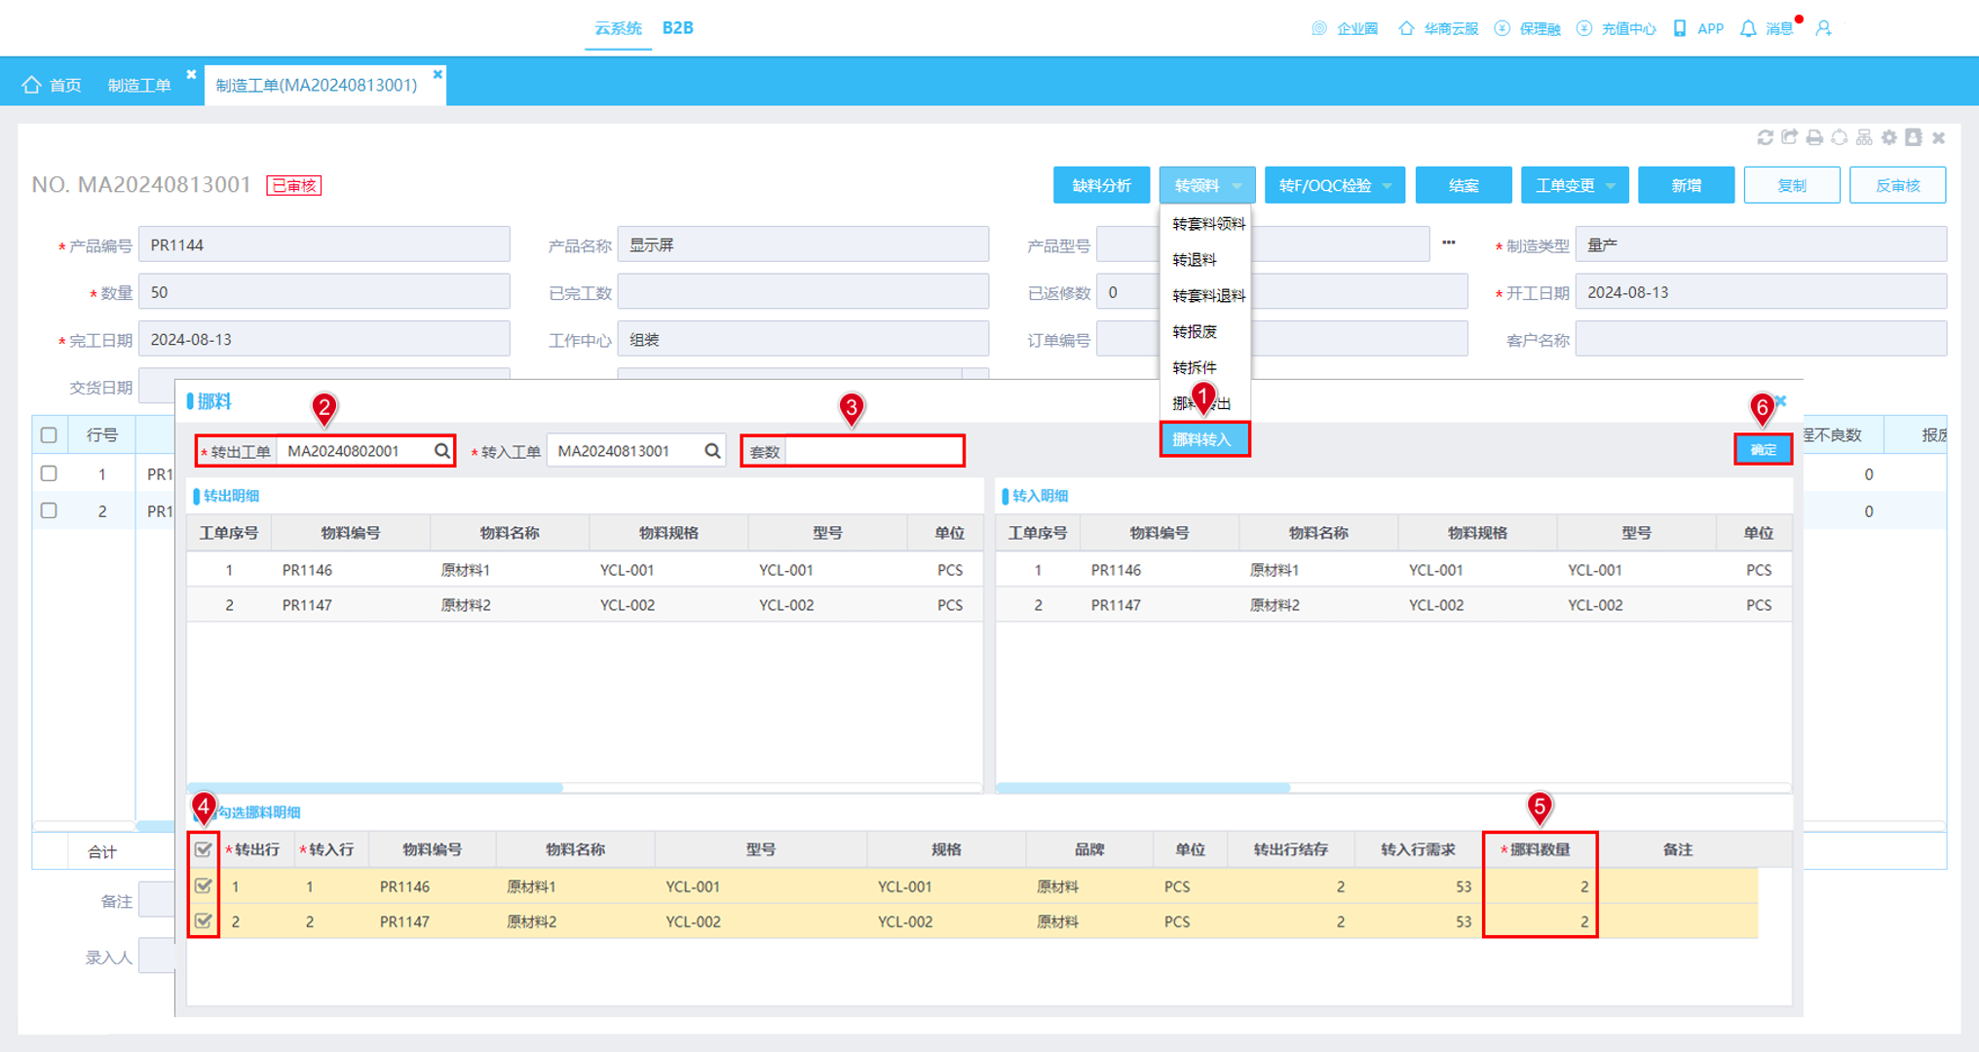Click the horizontal scrollbar under 转出明细
Screen dimensions: 1979x1052
pyautogui.click(x=376, y=787)
